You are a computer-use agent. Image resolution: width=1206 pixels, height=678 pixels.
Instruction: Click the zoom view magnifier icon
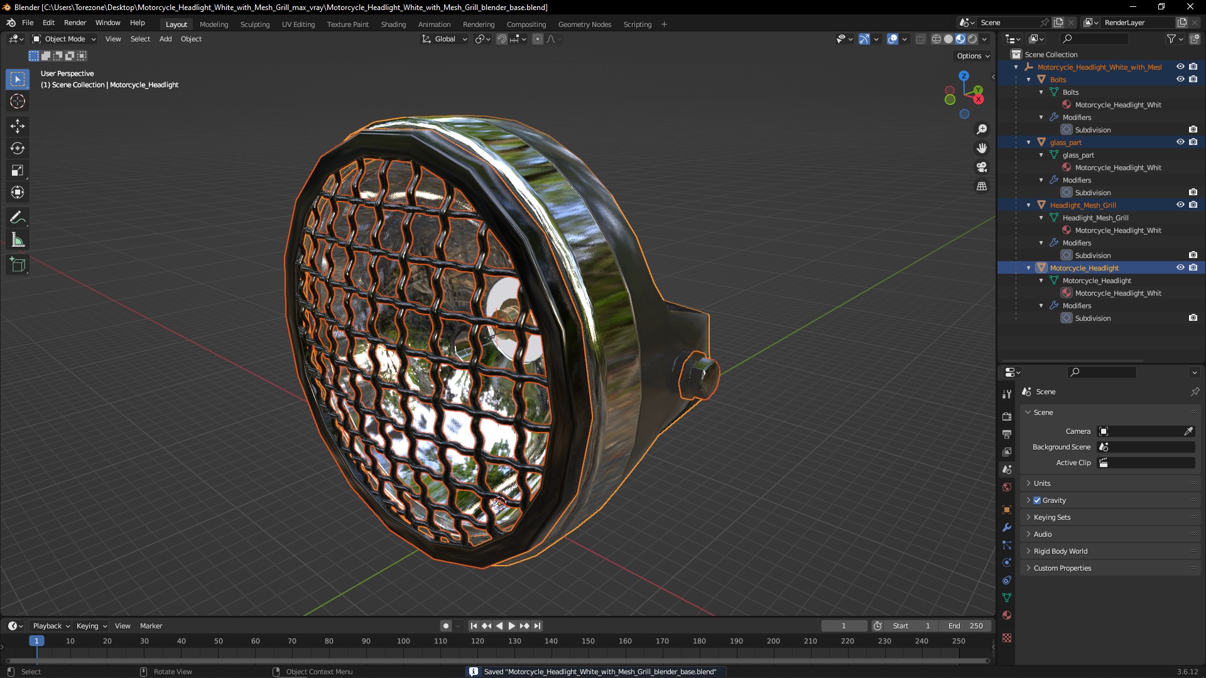point(982,129)
